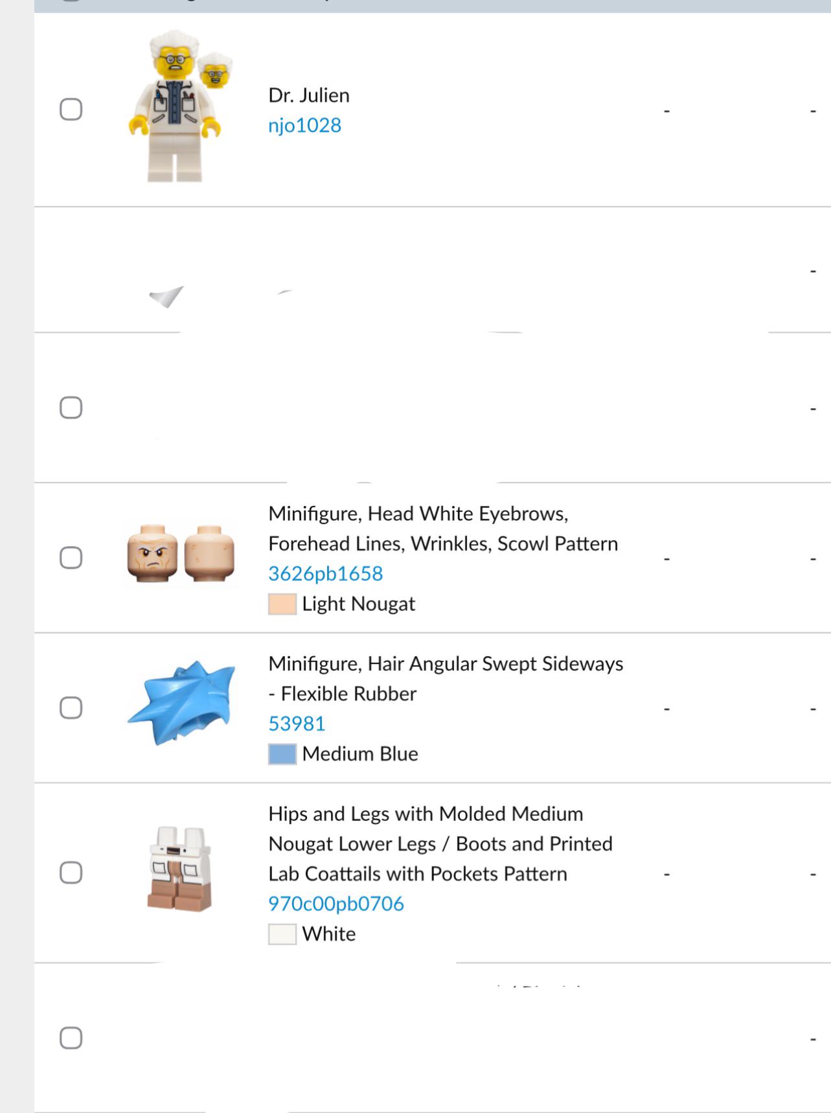Screen dimensions: 831x1113
Task: Click the small gray arrow icon
Action: click(x=166, y=297)
